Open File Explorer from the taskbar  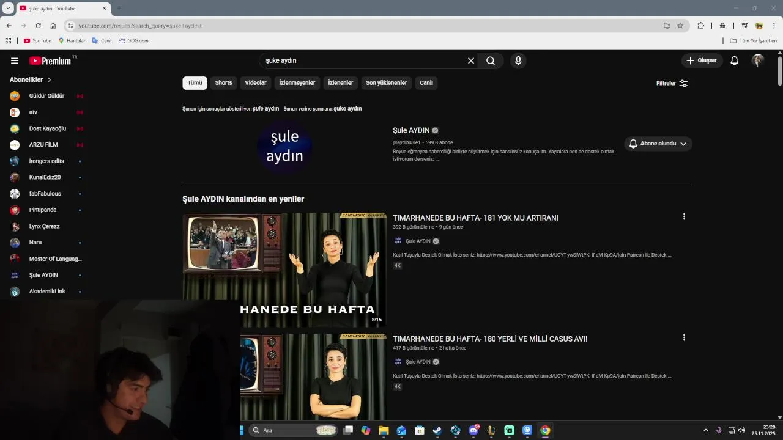(384, 430)
